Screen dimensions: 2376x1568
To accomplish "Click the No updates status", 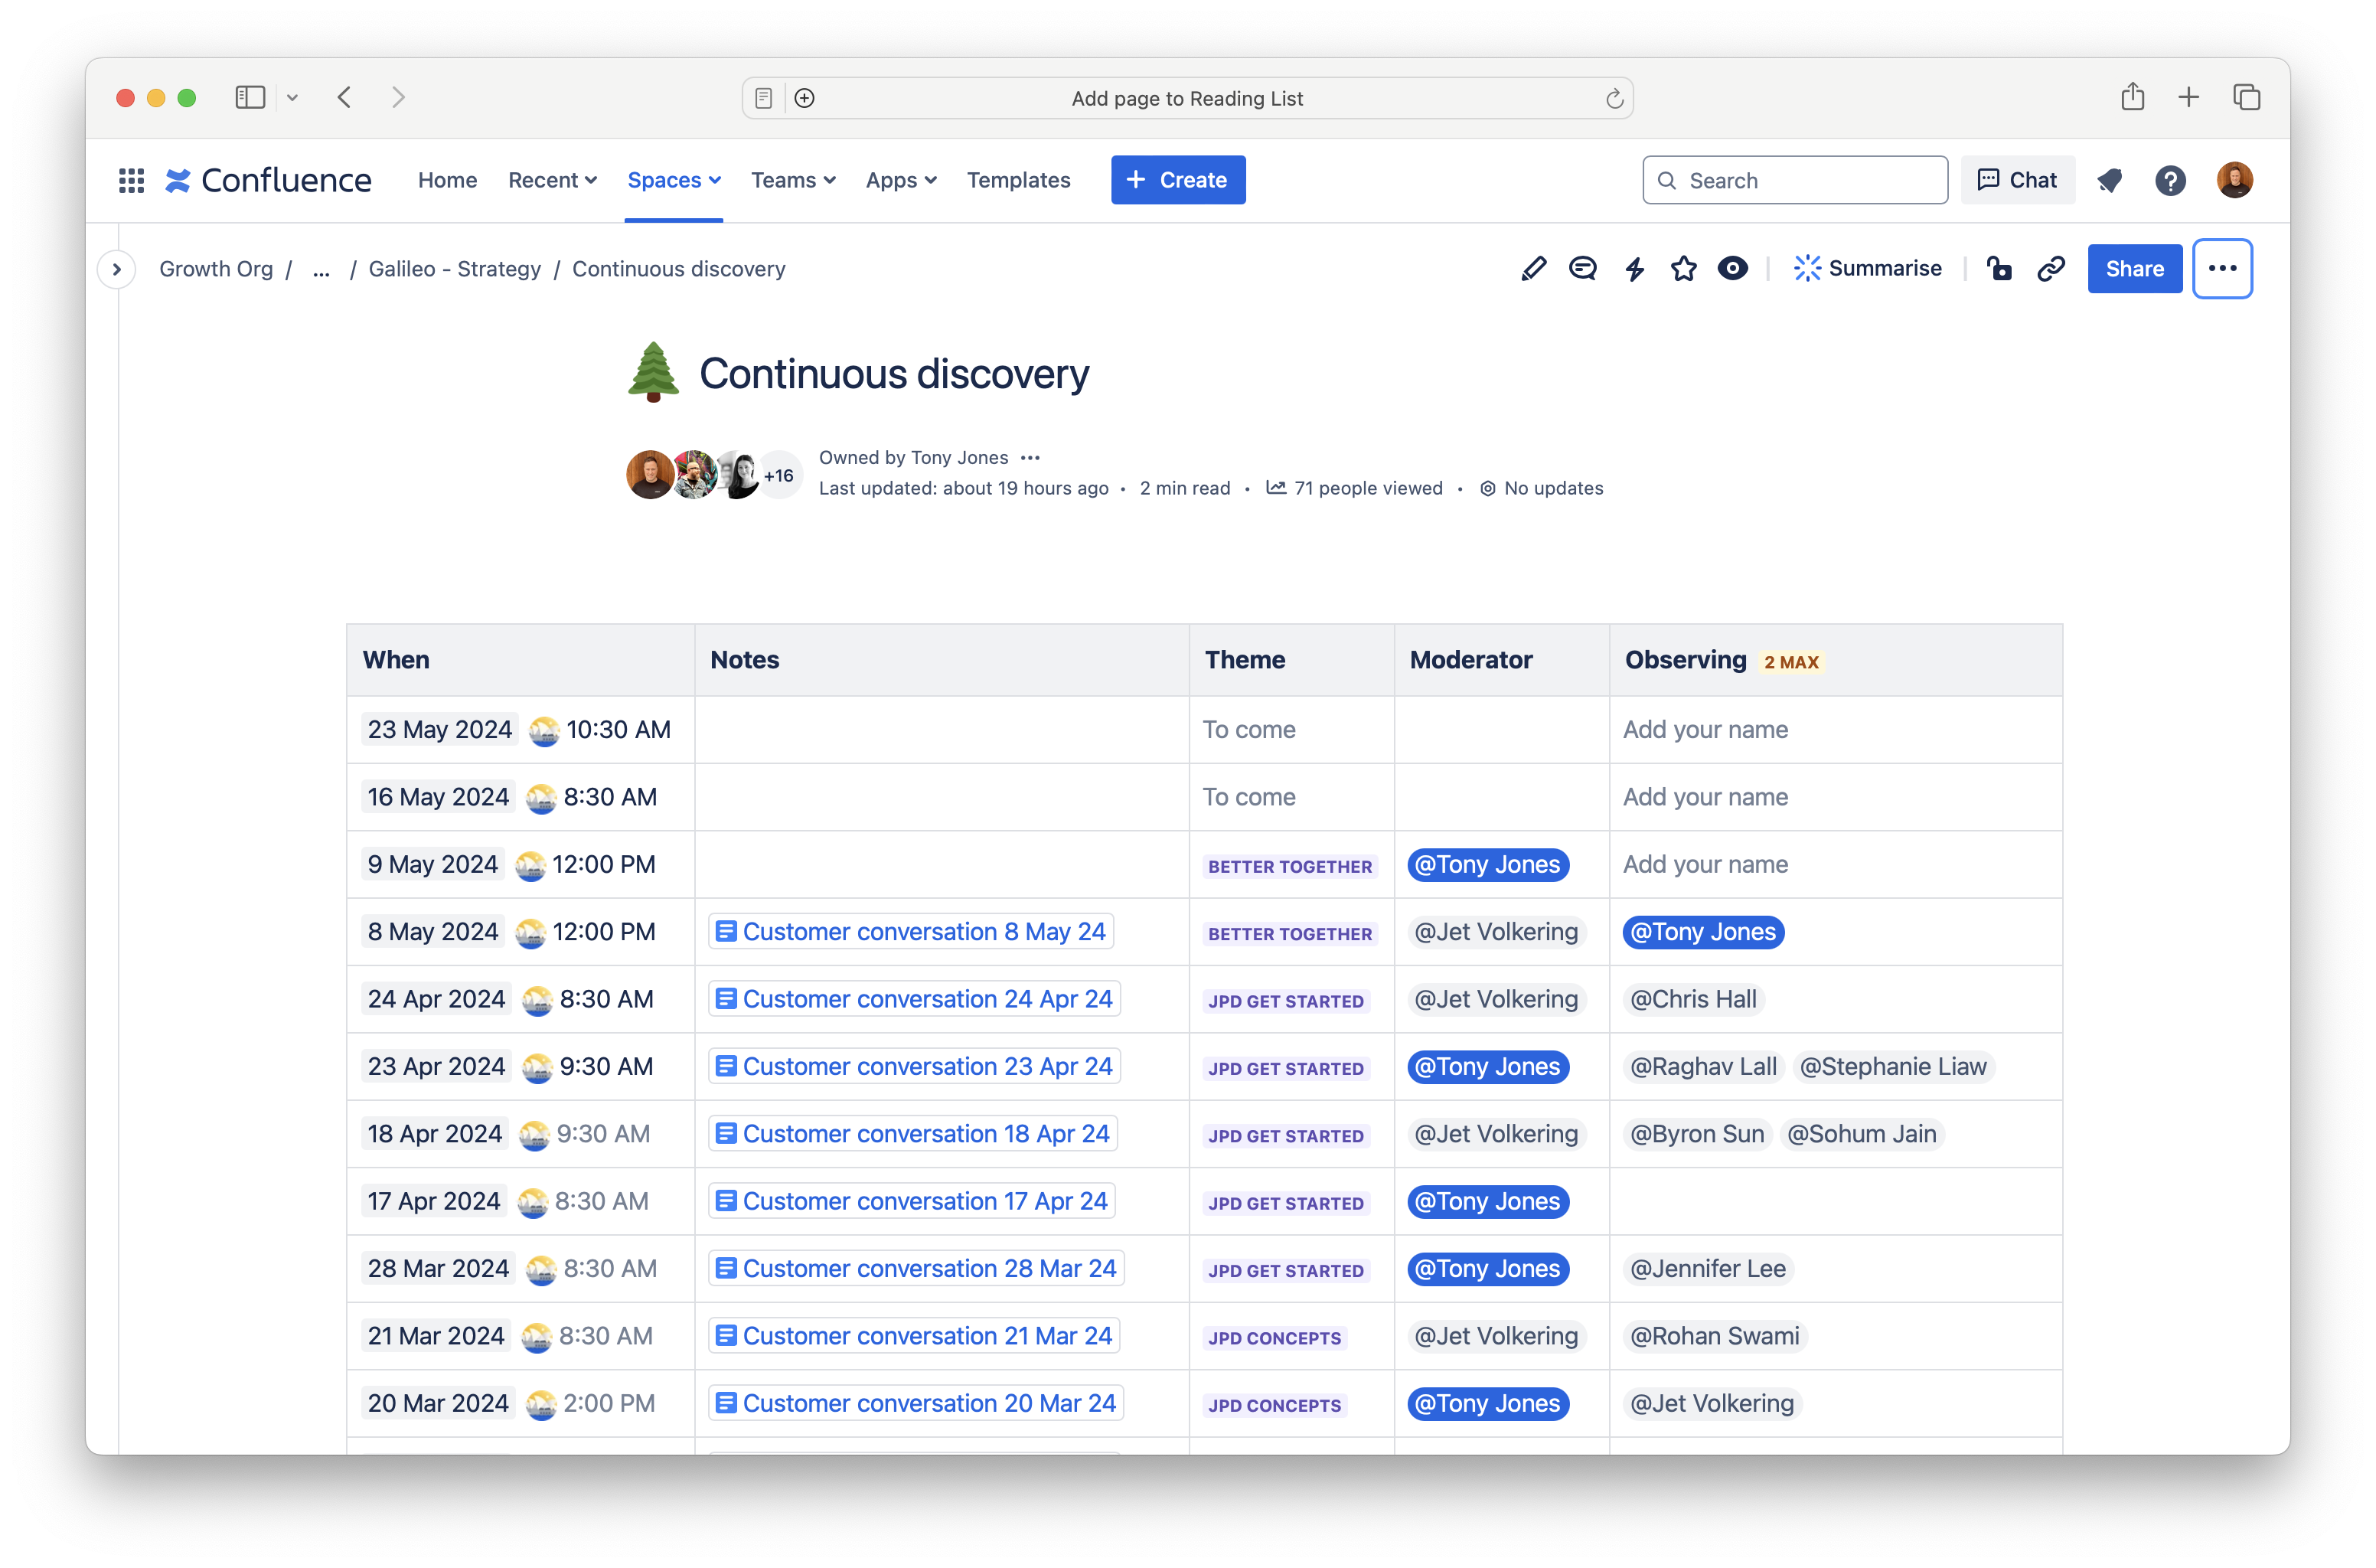I will 1542,488.
